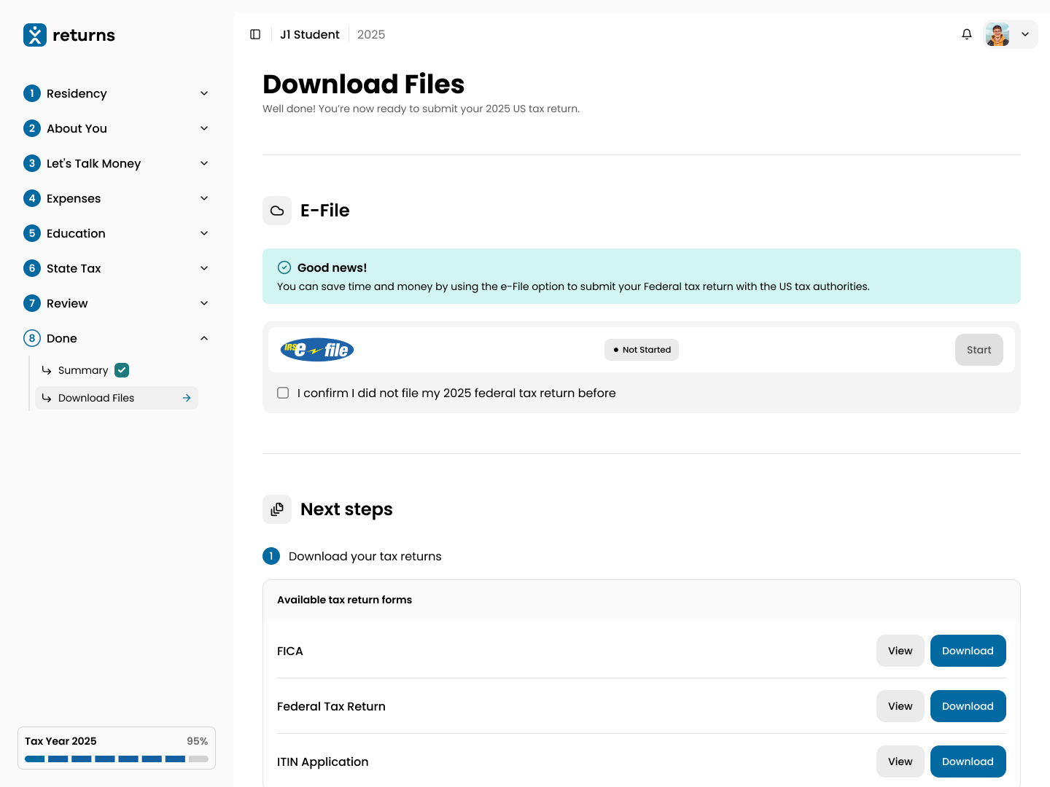Click the IRS e-file logo
Screen dimensions: 1050x787
click(317, 350)
